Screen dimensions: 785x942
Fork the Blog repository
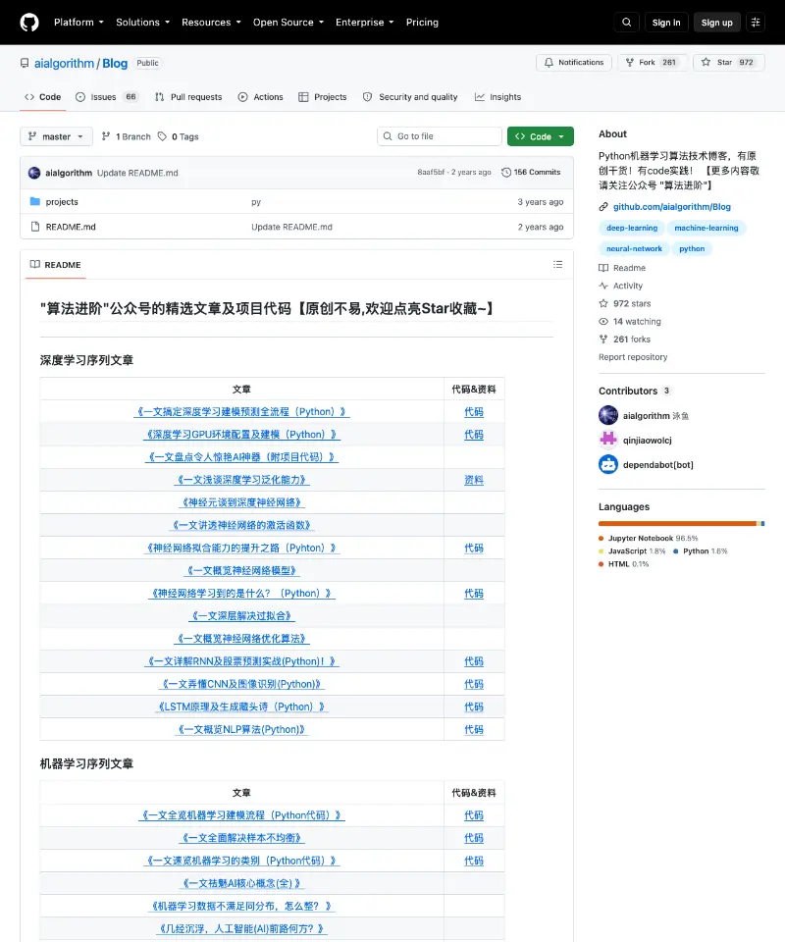click(652, 63)
